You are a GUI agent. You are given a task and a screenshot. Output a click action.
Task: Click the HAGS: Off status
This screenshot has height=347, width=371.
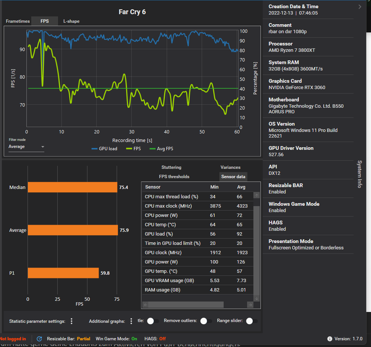click(x=155, y=339)
